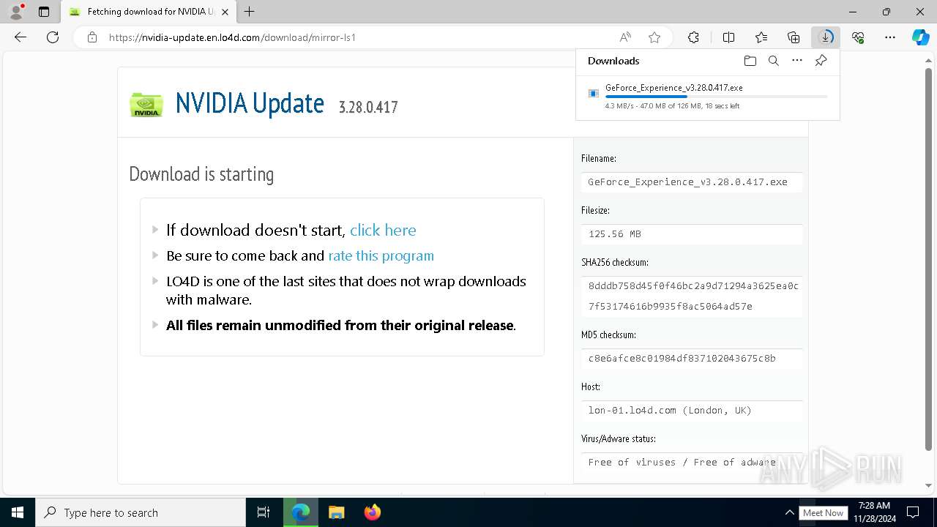Click the browser back arrow

coord(20,37)
